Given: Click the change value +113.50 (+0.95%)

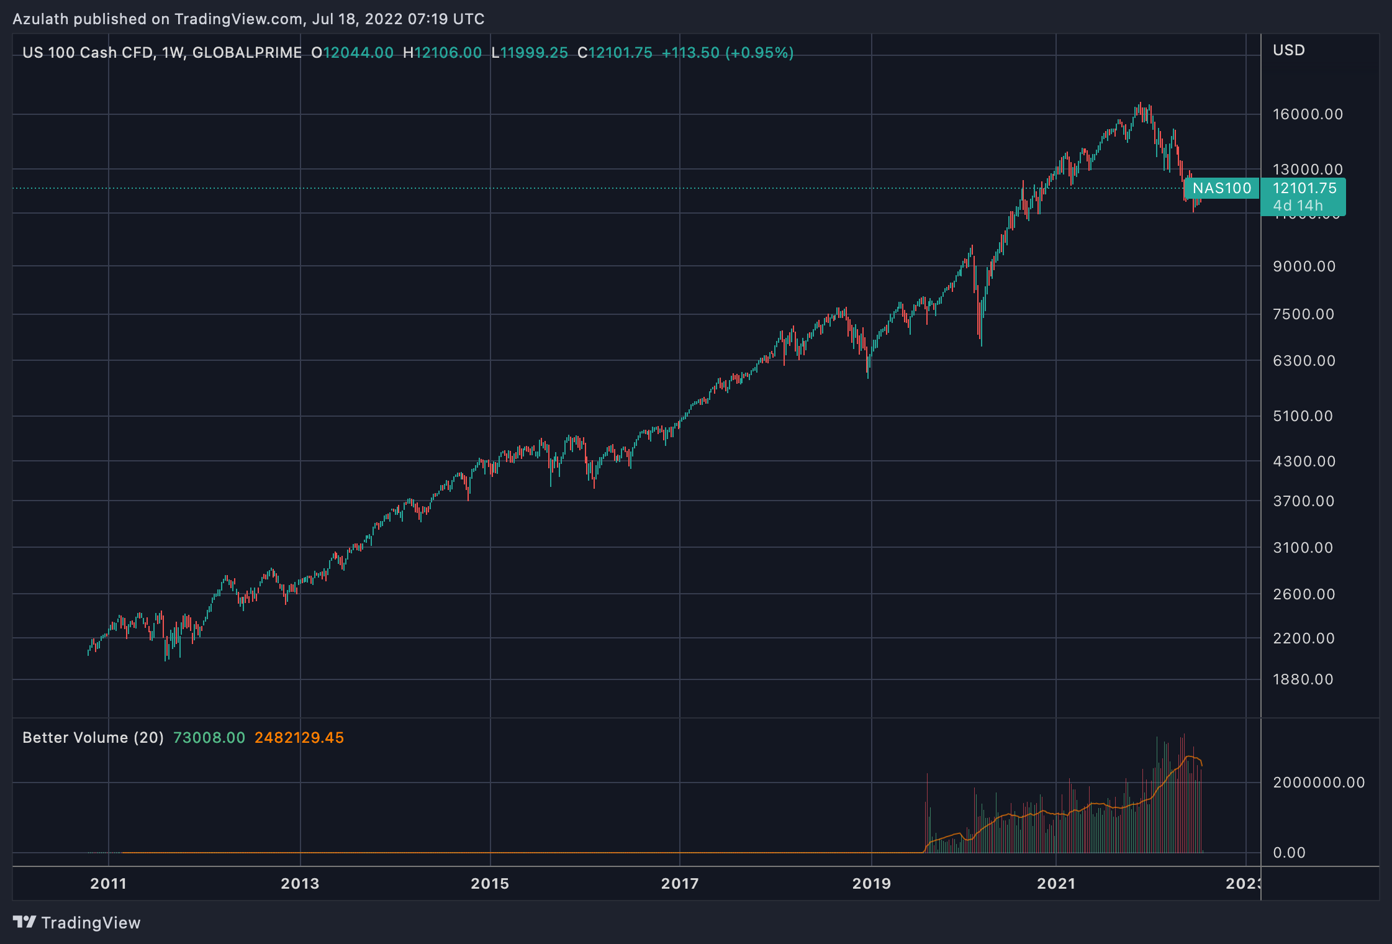Looking at the screenshot, I should pos(728,53).
